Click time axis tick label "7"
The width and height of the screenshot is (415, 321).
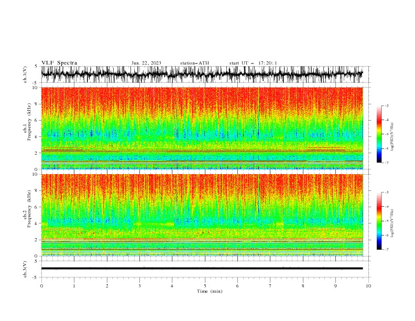(270, 286)
